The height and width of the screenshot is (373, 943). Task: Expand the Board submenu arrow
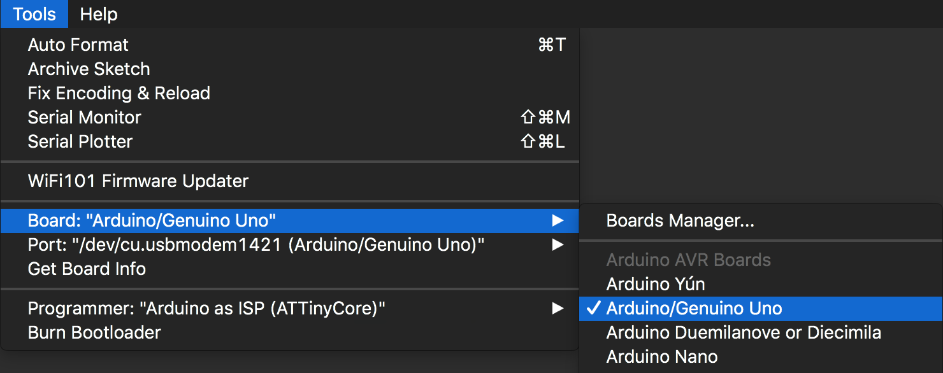pyautogui.click(x=558, y=221)
